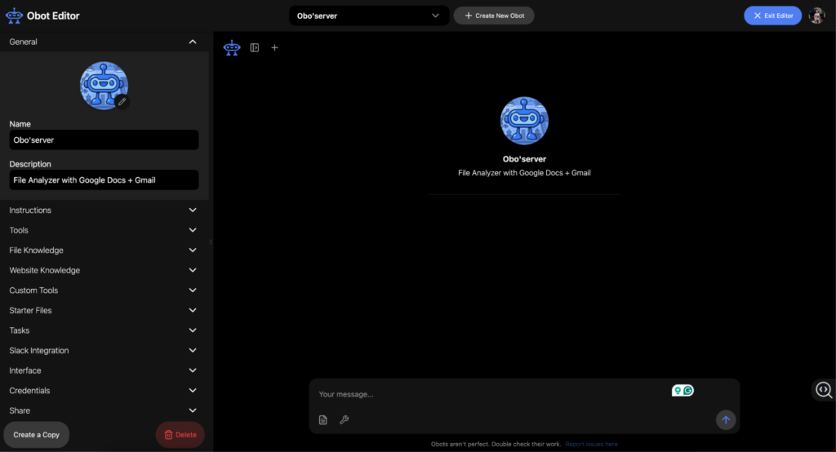The image size is (836, 452).
Task: Expand the Website Knowledge section
Action: pos(104,270)
